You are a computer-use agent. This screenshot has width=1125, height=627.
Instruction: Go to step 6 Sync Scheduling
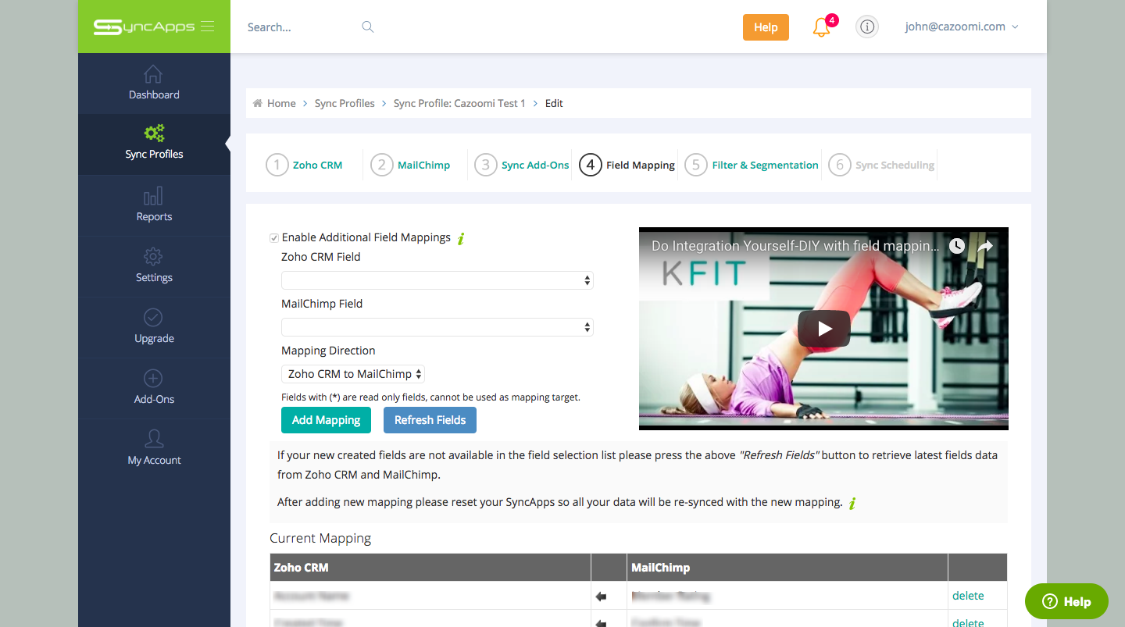coord(881,165)
